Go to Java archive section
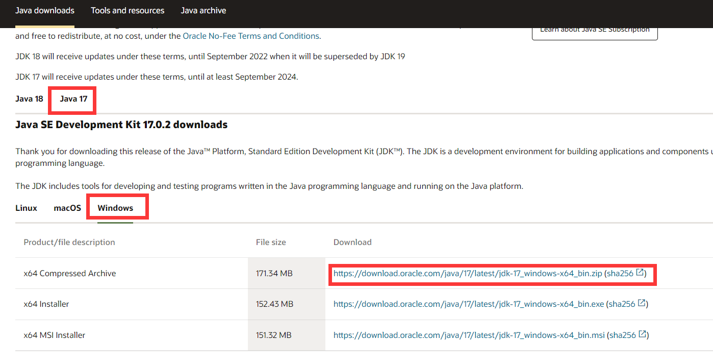Viewport: 713px width, 364px height. click(x=203, y=11)
